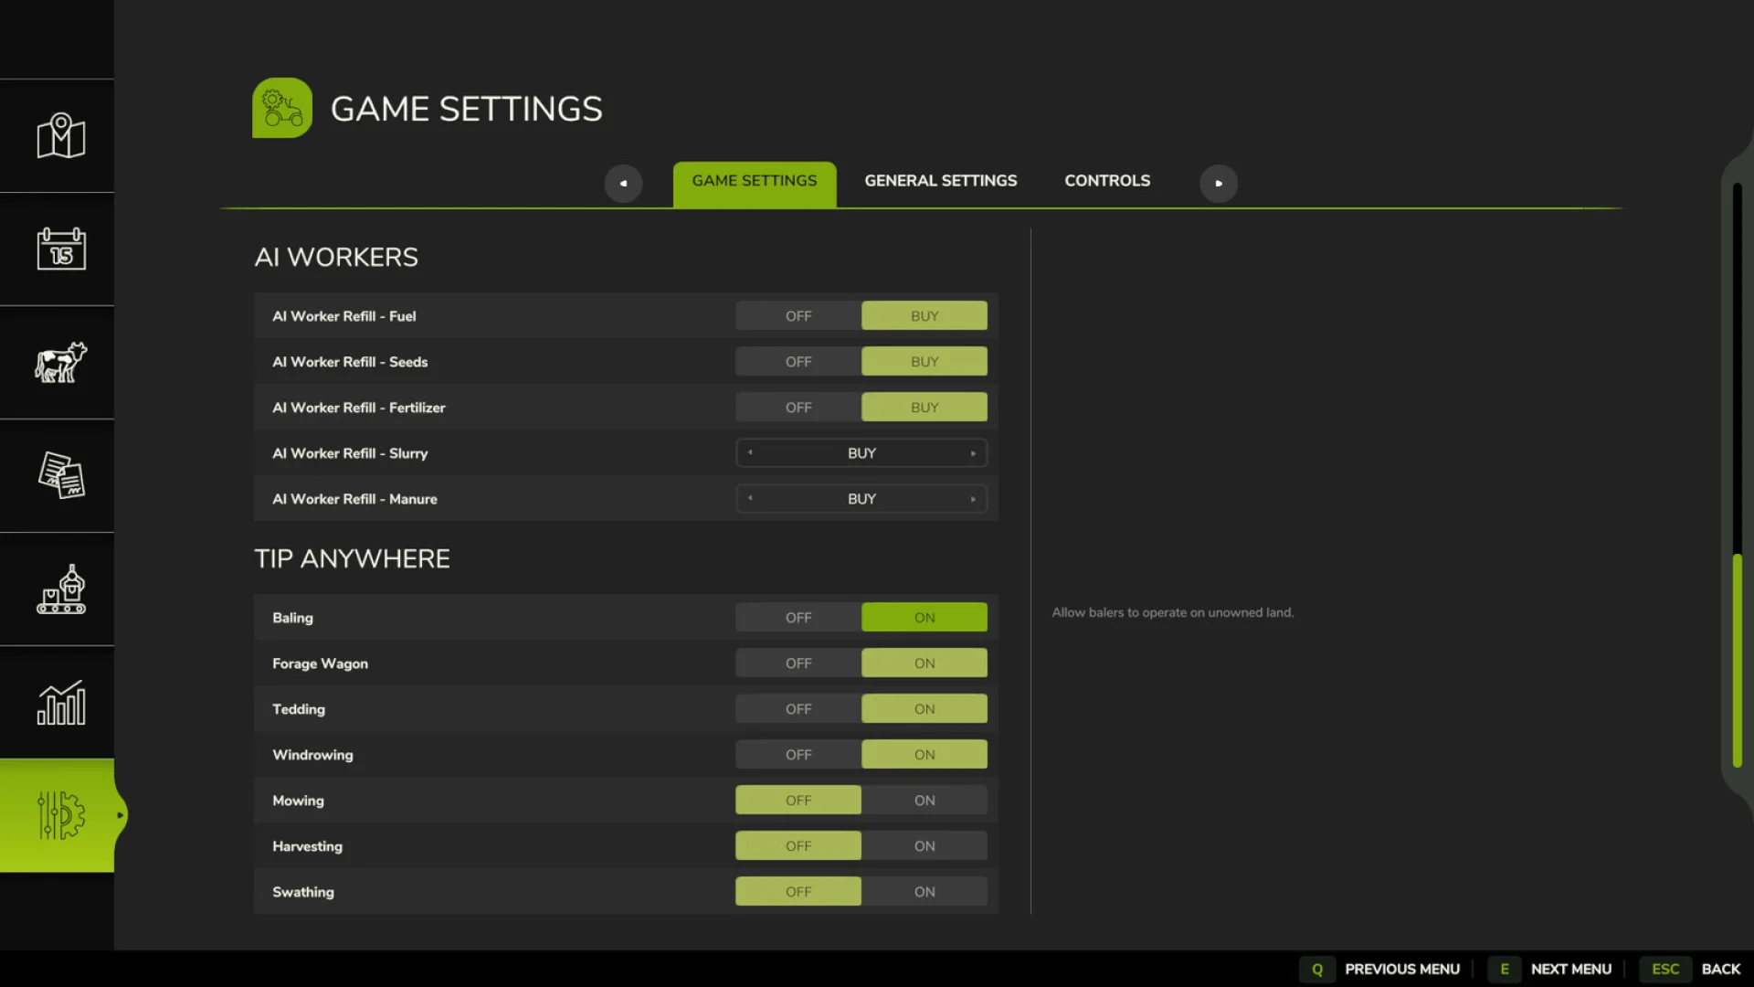The width and height of the screenshot is (1754, 987).
Task: Set AI Worker Refill - Seeds to OFF
Action: (x=798, y=361)
